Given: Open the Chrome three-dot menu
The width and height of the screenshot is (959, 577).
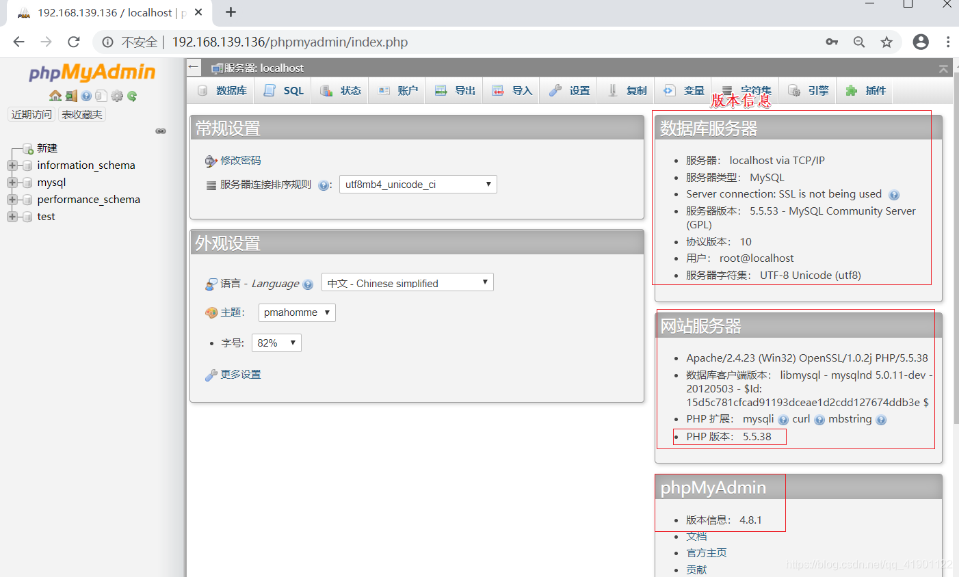Looking at the screenshot, I should (x=948, y=42).
